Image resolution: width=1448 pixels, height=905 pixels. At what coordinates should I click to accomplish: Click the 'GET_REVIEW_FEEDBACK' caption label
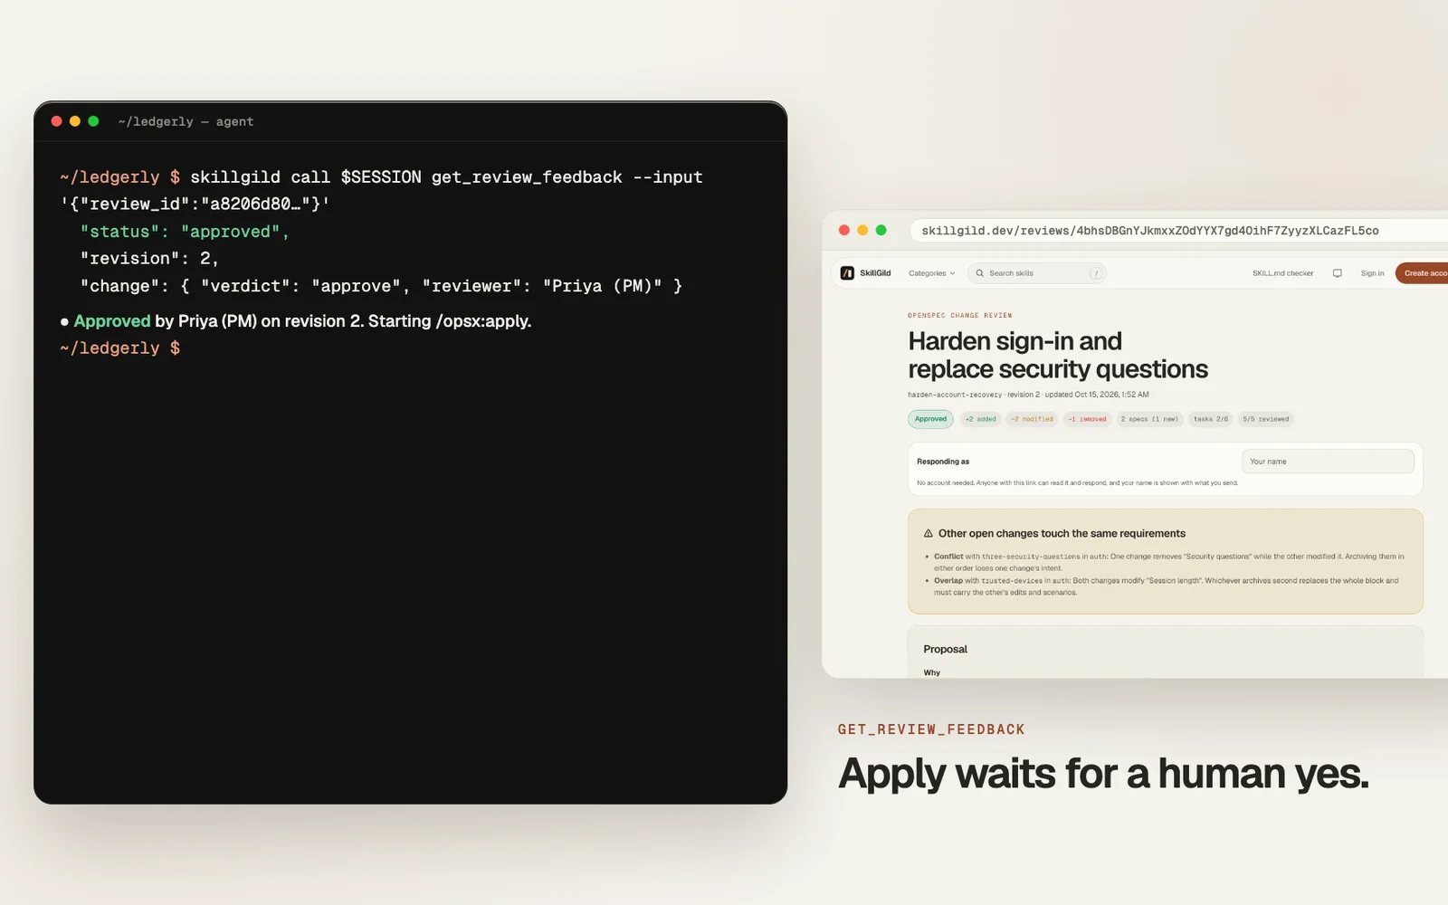[x=931, y=729]
